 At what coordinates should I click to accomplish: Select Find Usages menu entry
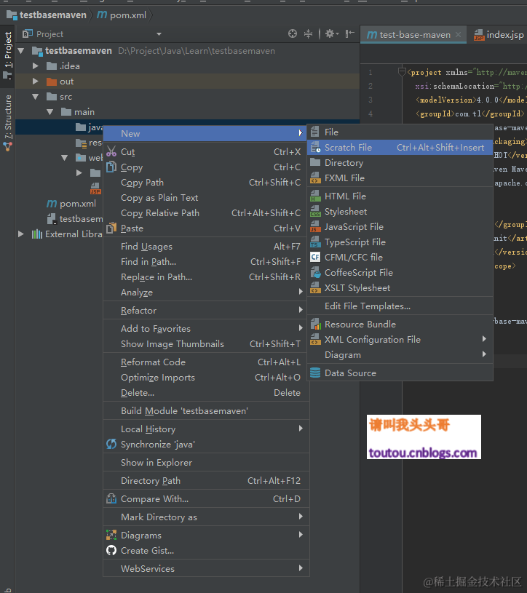point(206,246)
